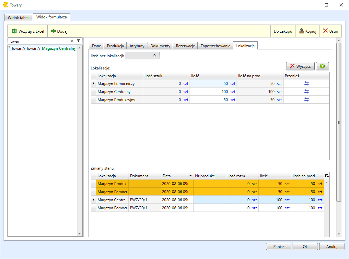
Task: Click transfer arrows for Magazyn Centralny
Action: [306, 91]
